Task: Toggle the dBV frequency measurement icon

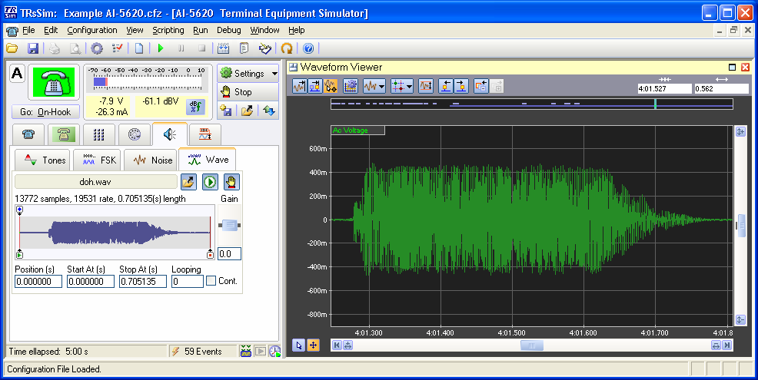Action: [194, 107]
